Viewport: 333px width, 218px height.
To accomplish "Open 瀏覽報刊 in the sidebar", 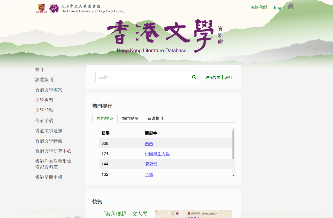I will pyautogui.click(x=44, y=80).
